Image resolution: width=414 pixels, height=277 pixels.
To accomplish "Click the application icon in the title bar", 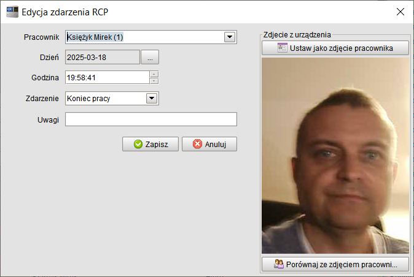I will tap(12, 12).
